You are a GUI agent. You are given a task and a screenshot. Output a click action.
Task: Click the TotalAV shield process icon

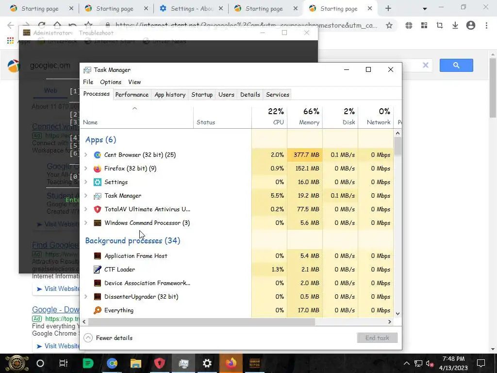(97, 209)
